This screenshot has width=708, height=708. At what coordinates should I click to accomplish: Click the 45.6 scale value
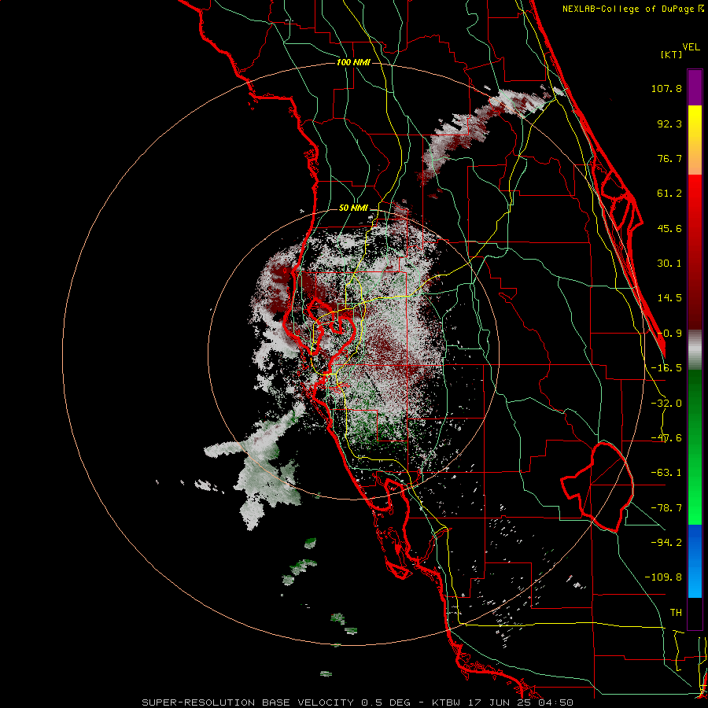click(669, 228)
